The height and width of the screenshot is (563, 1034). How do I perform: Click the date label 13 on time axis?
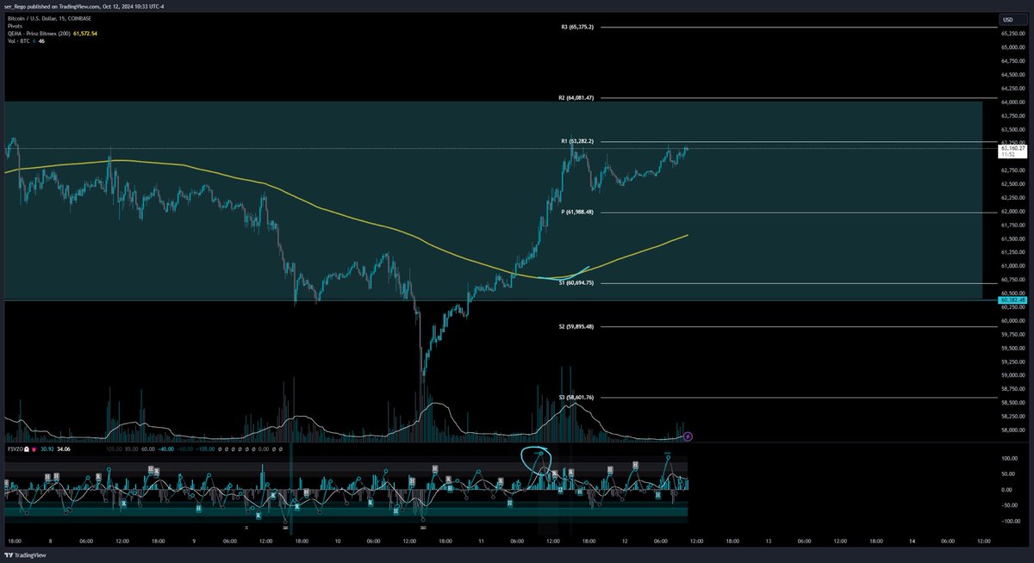point(767,541)
